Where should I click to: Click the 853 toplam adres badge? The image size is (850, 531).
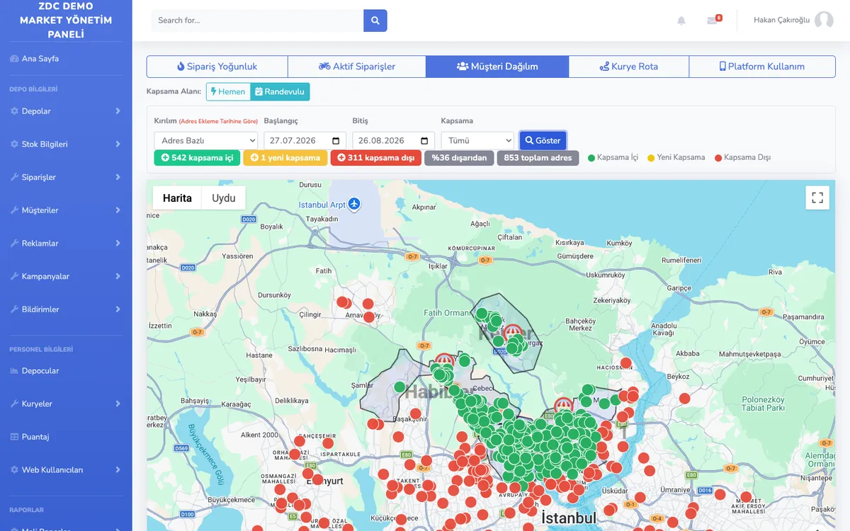tap(538, 158)
